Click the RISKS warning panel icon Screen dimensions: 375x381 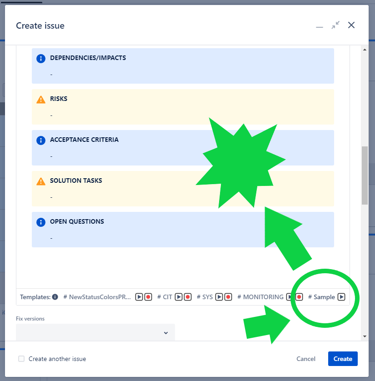[41, 99]
